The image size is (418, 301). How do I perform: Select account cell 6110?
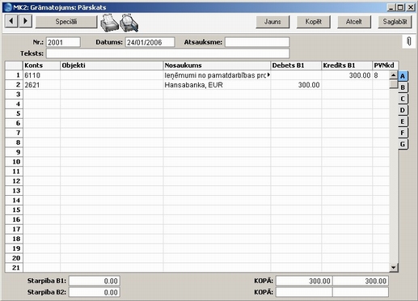pos(41,75)
